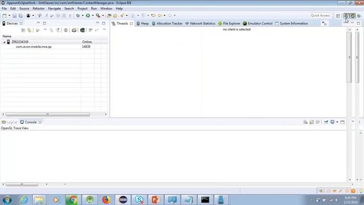Screen dimensions: 364x205
Task: Click the Clear Console icon
Action: (x=305, y=122)
